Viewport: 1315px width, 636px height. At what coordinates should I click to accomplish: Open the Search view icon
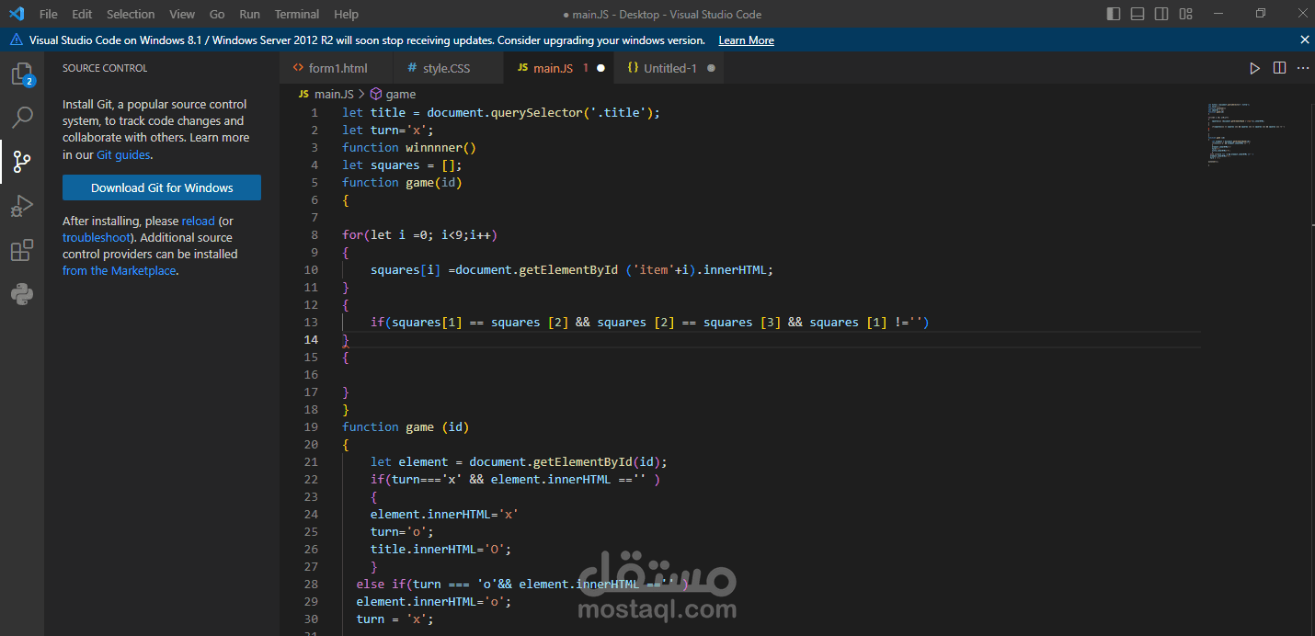point(22,118)
